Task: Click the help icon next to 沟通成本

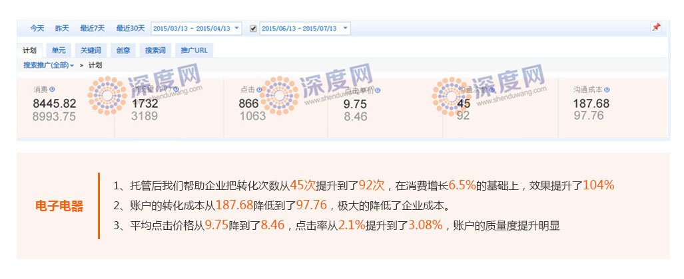Action: pos(607,89)
